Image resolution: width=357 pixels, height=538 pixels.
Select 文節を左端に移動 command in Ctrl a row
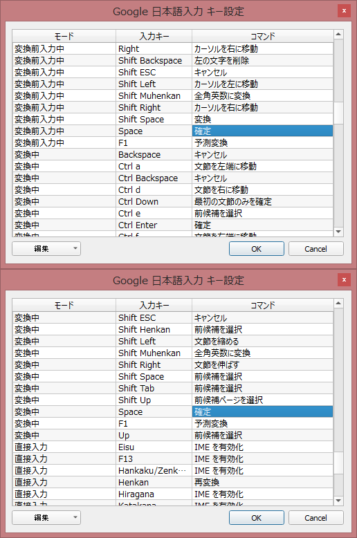tap(263, 166)
